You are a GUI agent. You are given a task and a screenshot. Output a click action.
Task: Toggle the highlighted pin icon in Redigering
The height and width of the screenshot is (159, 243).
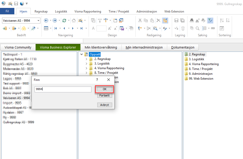pyautogui.click(x=165, y=20)
